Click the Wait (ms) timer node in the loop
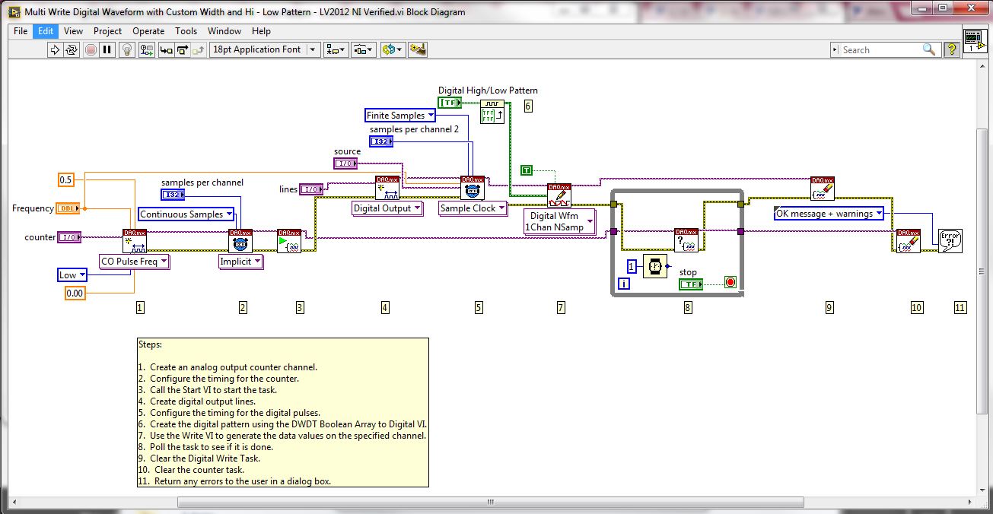The image size is (993, 514). pyautogui.click(x=654, y=266)
